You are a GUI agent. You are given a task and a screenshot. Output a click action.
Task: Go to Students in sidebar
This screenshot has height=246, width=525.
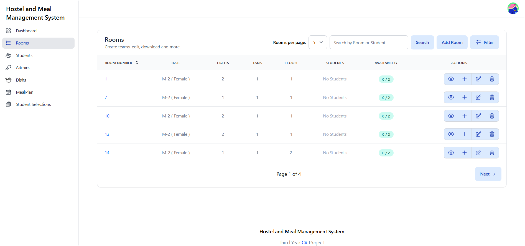[x=24, y=56]
